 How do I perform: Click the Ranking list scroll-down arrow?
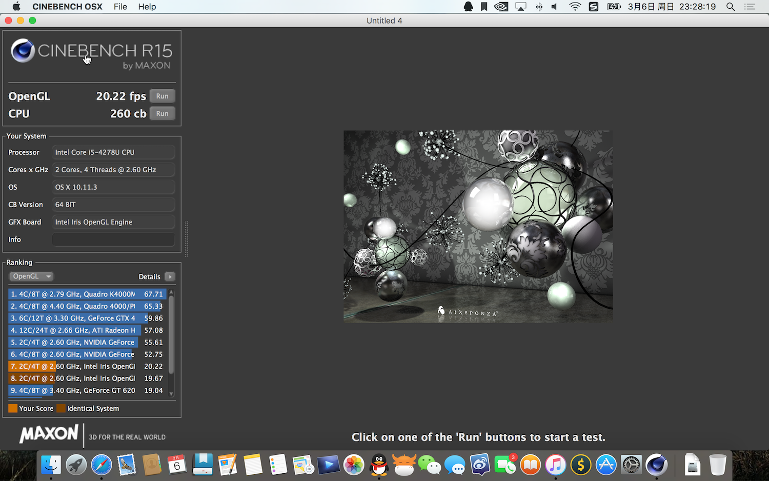(x=171, y=394)
